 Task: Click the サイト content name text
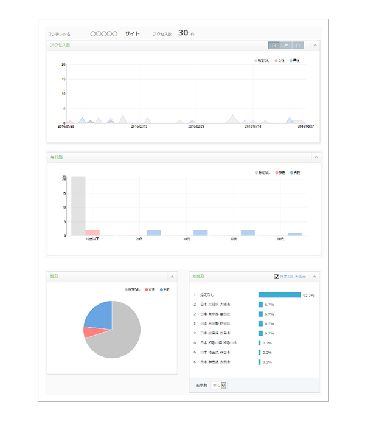point(132,33)
